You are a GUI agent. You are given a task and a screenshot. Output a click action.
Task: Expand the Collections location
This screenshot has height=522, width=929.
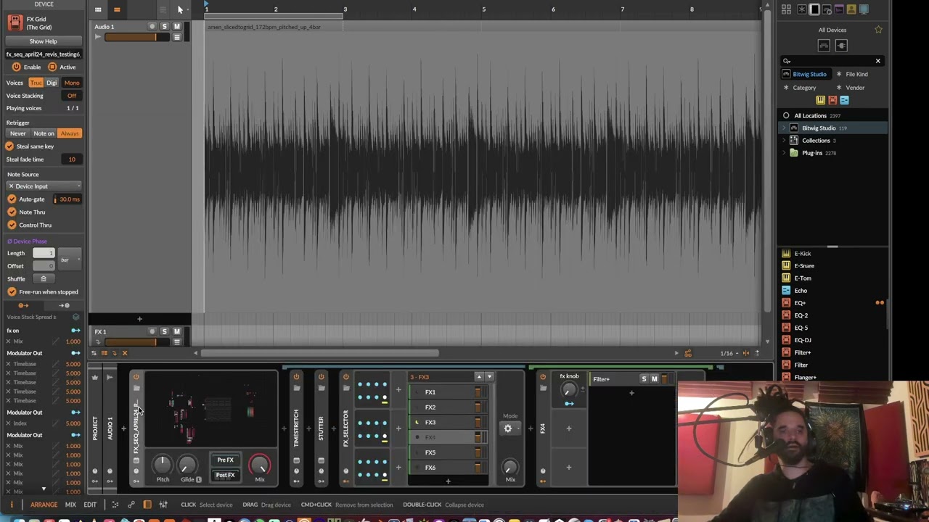pyautogui.click(x=784, y=141)
